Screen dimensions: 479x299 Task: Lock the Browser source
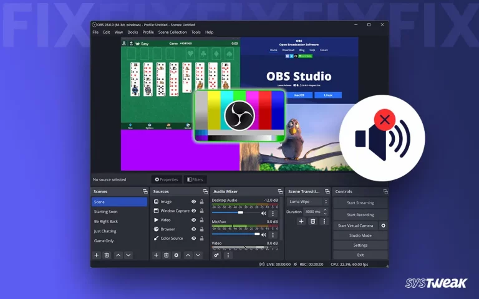point(201,229)
